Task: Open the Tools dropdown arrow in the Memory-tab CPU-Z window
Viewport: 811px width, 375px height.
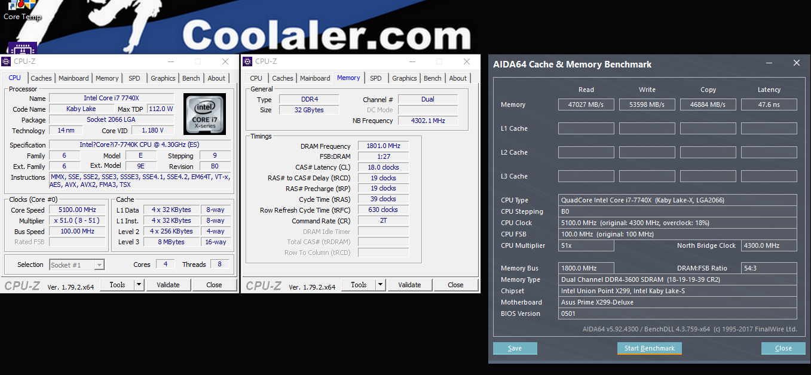Action: [x=381, y=285]
